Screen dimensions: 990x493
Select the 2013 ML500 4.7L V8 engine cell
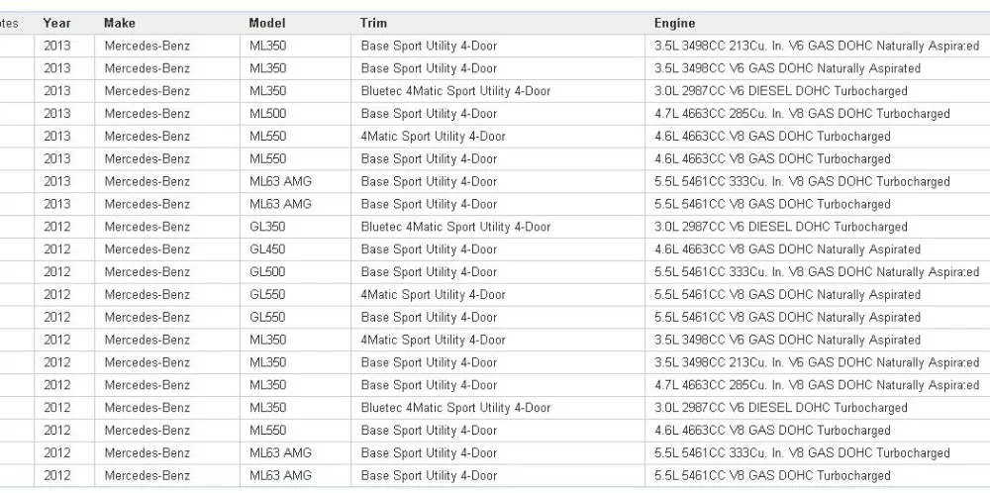[818, 114]
